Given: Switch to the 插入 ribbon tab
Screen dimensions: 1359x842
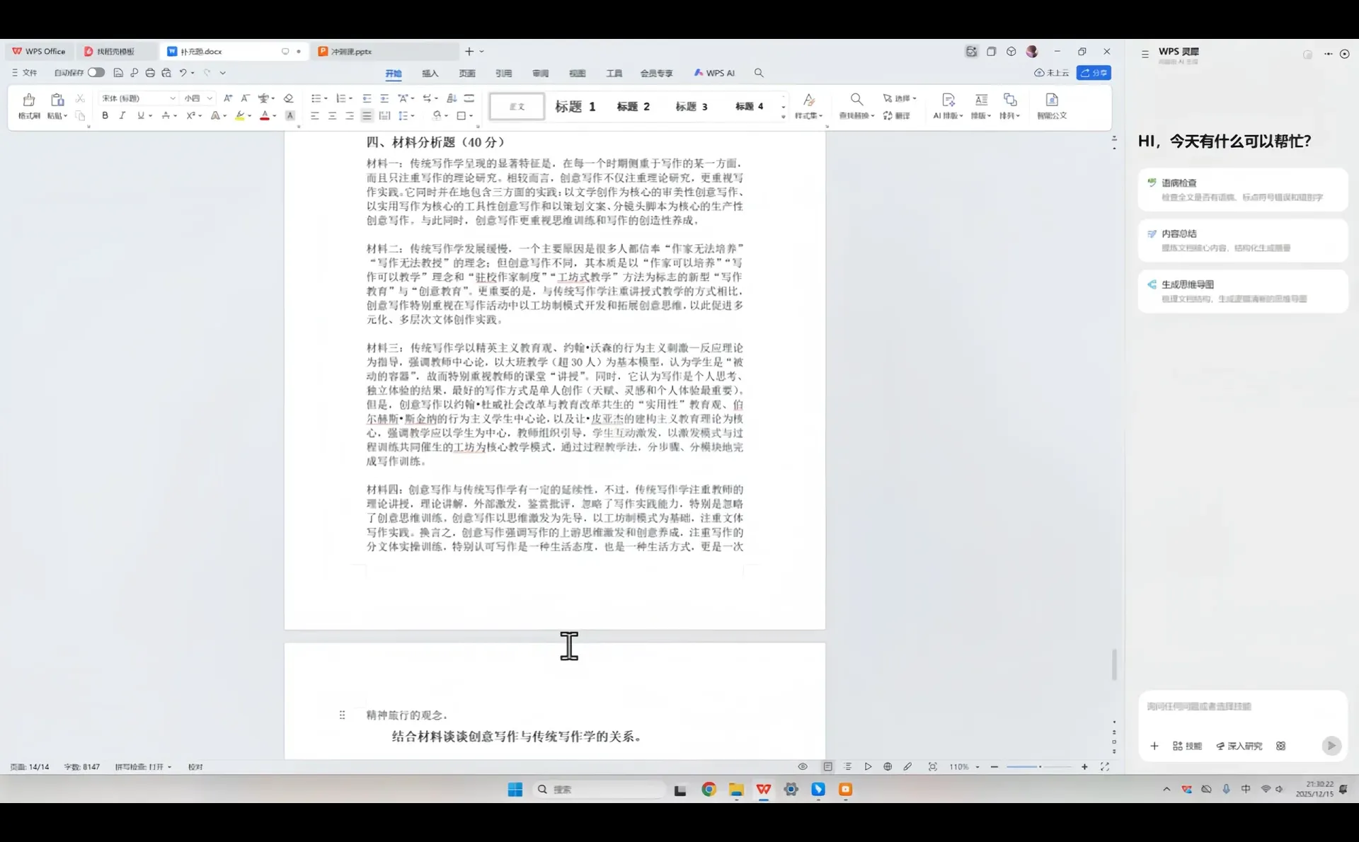Looking at the screenshot, I should coord(429,73).
